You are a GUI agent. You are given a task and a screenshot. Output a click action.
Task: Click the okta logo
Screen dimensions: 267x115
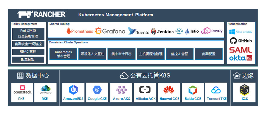tap(237, 58)
